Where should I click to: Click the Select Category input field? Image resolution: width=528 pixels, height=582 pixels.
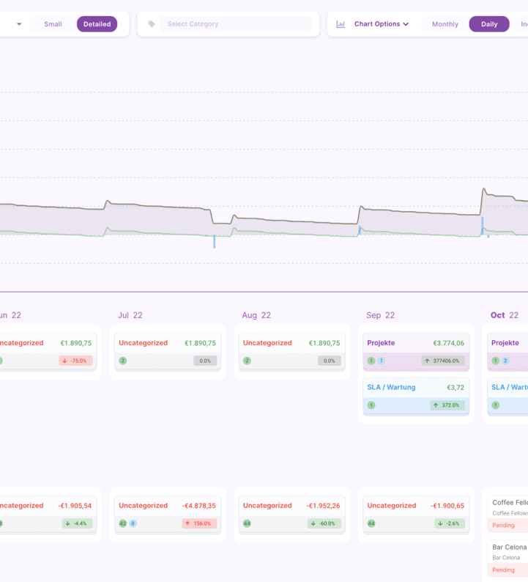pyautogui.click(x=234, y=24)
